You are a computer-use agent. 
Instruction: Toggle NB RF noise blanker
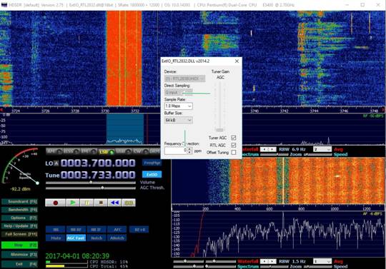76,230
